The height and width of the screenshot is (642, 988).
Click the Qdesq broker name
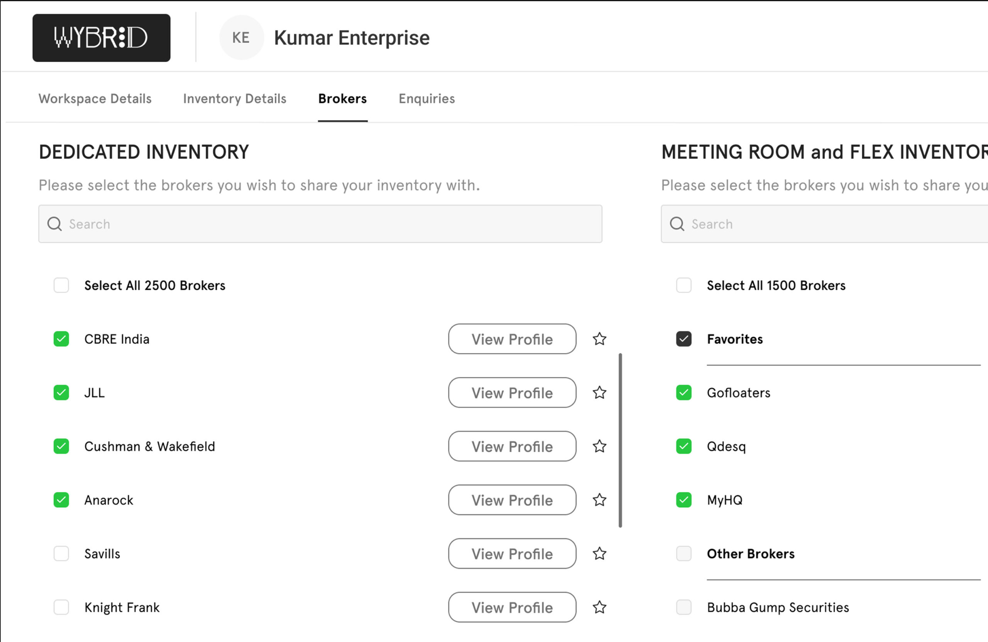pyautogui.click(x=726, y=446)
